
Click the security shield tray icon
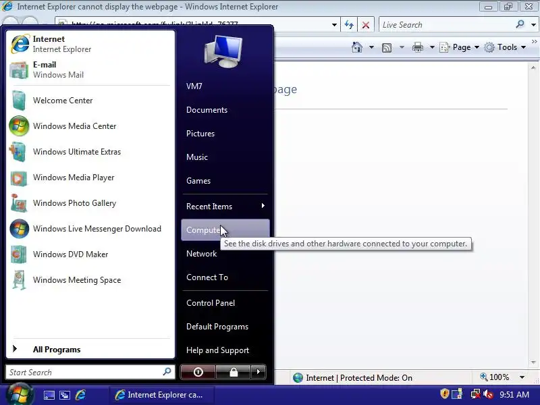point(444,394)
